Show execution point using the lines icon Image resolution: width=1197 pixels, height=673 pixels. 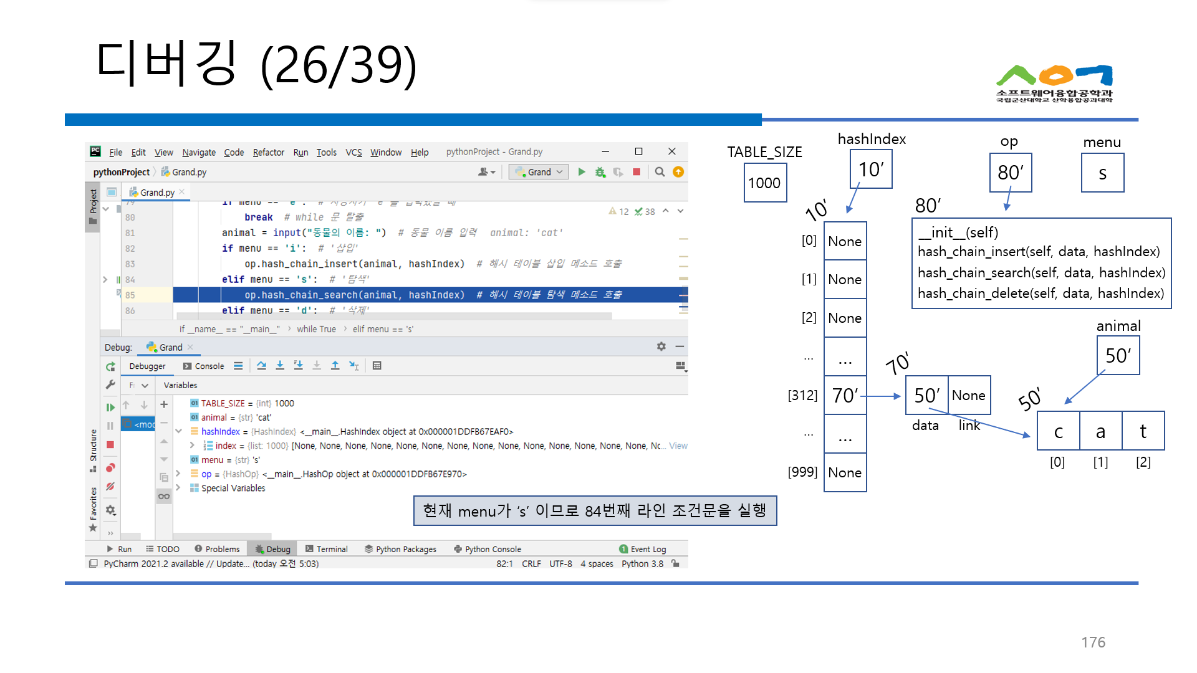coord(238,366)
